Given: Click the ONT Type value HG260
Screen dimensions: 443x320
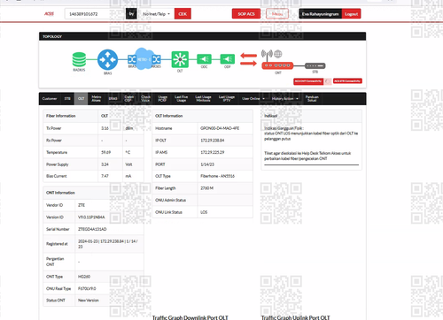Looking at the screenshot, I should click(x=84, y=277).
